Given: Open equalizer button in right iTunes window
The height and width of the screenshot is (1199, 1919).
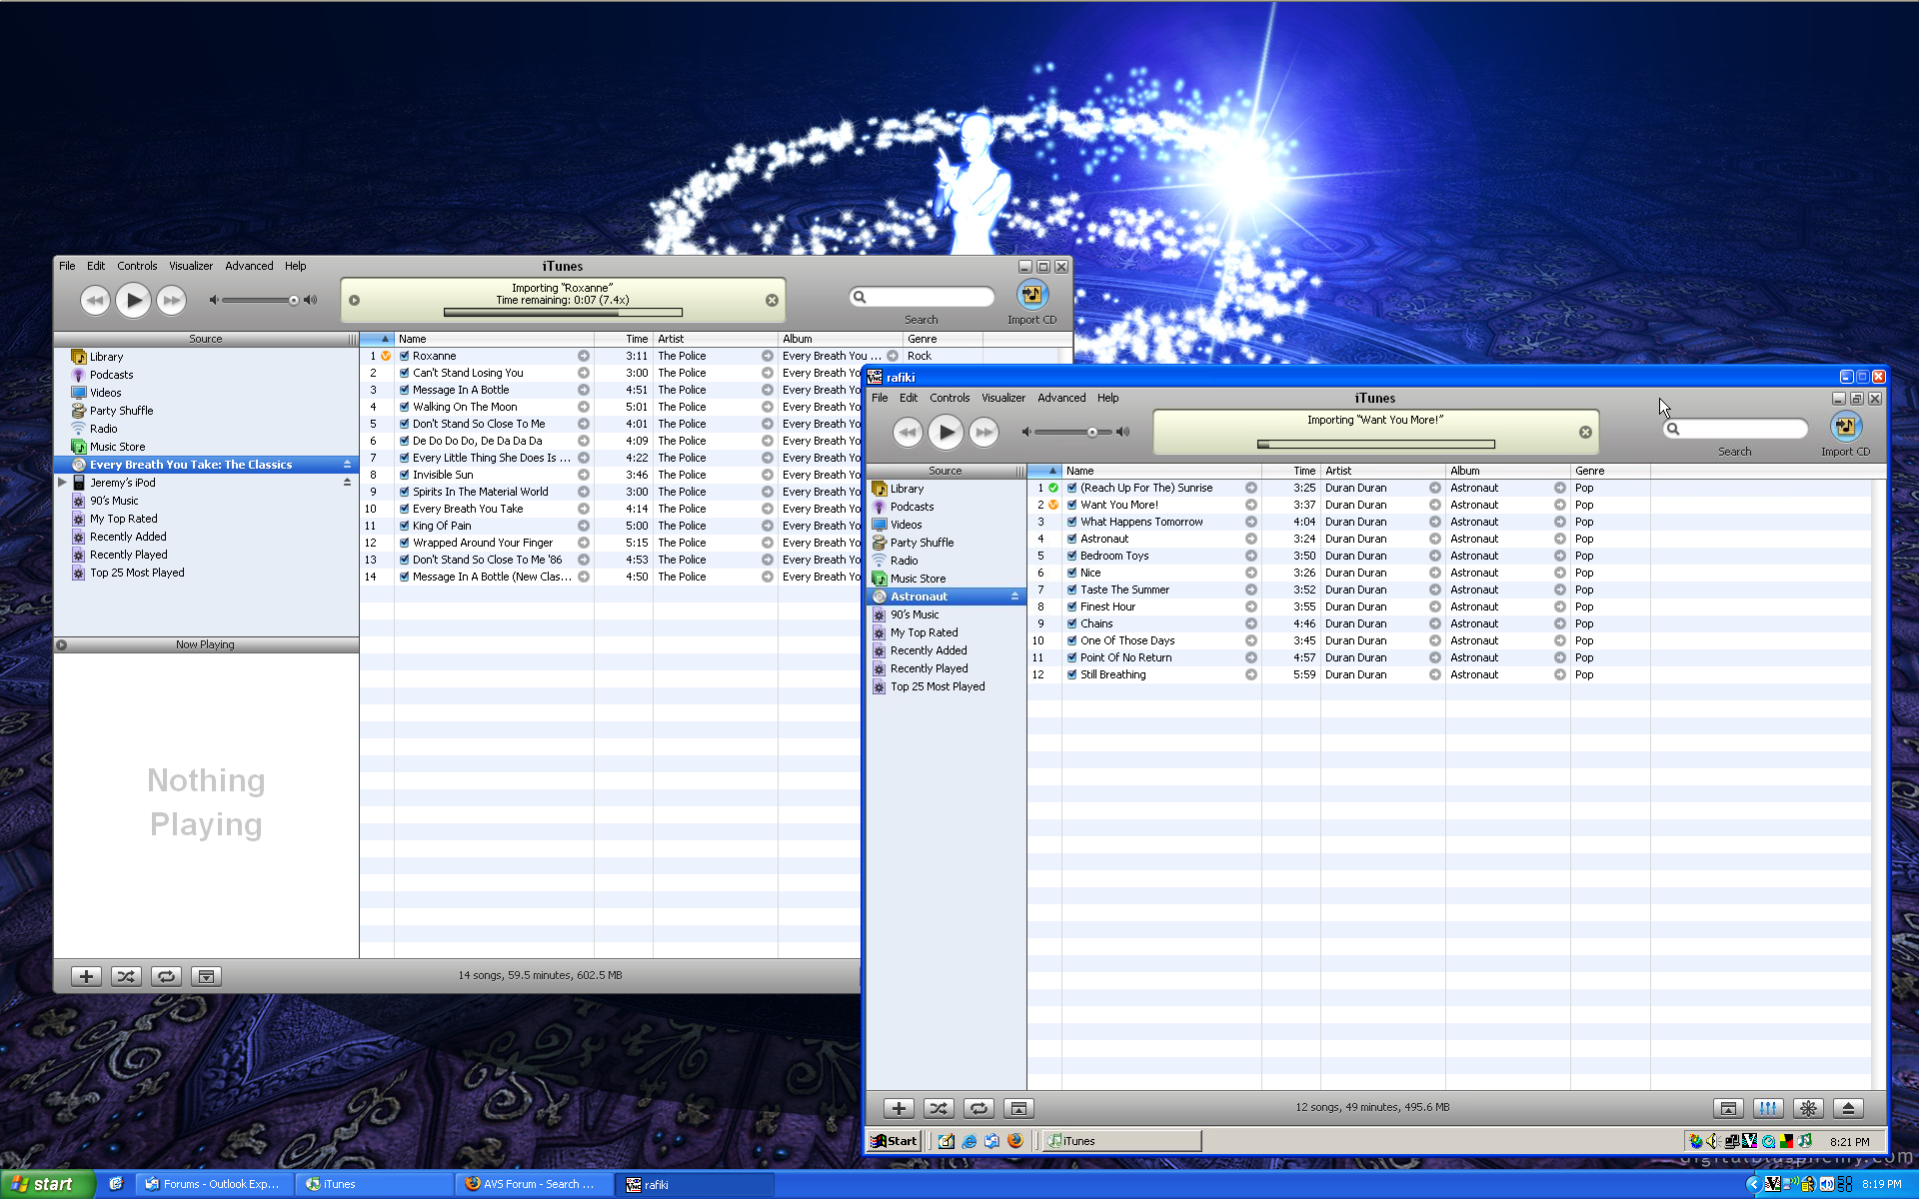Looking at the screenshot, I should (x=1768, y=1108).
